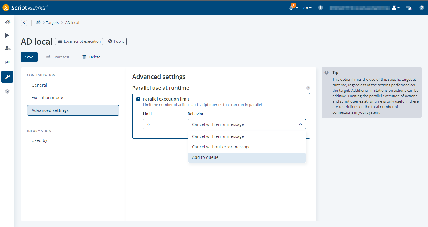The width and height of the screenshot is (428, 227).
Task: Open the reports chart sidebar icon
Action: click(x=7, y=62)
